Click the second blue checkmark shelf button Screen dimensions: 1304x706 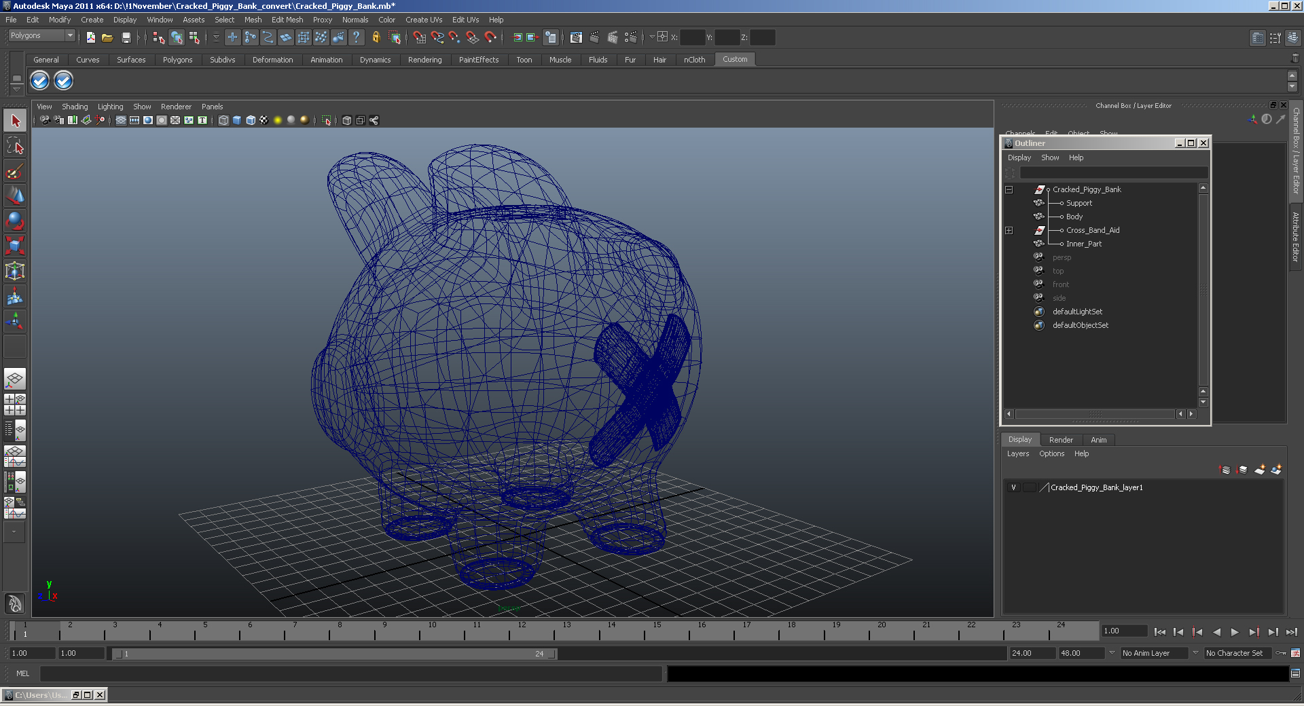coord(63,81)
